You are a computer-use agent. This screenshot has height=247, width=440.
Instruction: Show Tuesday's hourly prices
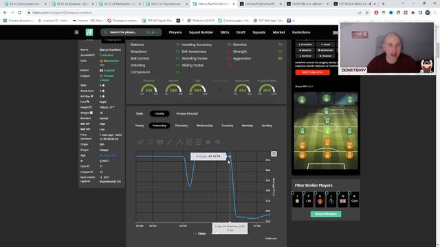pos(228,126)
